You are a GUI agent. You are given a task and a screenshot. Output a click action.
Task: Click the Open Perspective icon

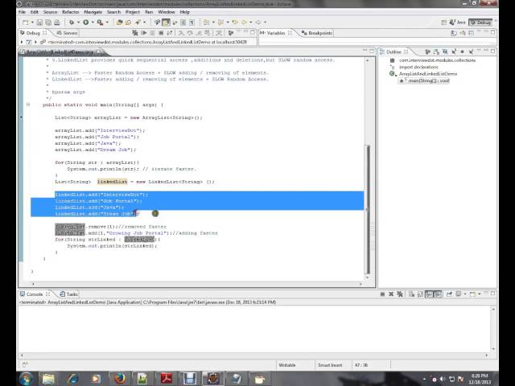click(443, 23)
